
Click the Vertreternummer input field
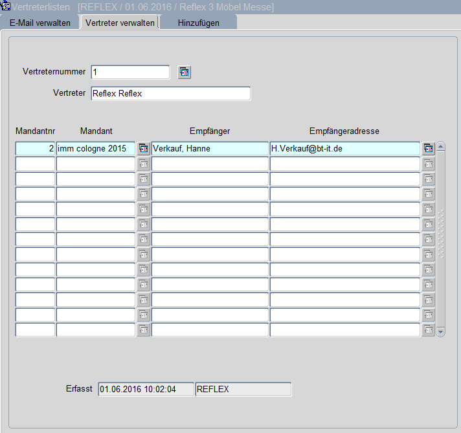pos(130,72)
